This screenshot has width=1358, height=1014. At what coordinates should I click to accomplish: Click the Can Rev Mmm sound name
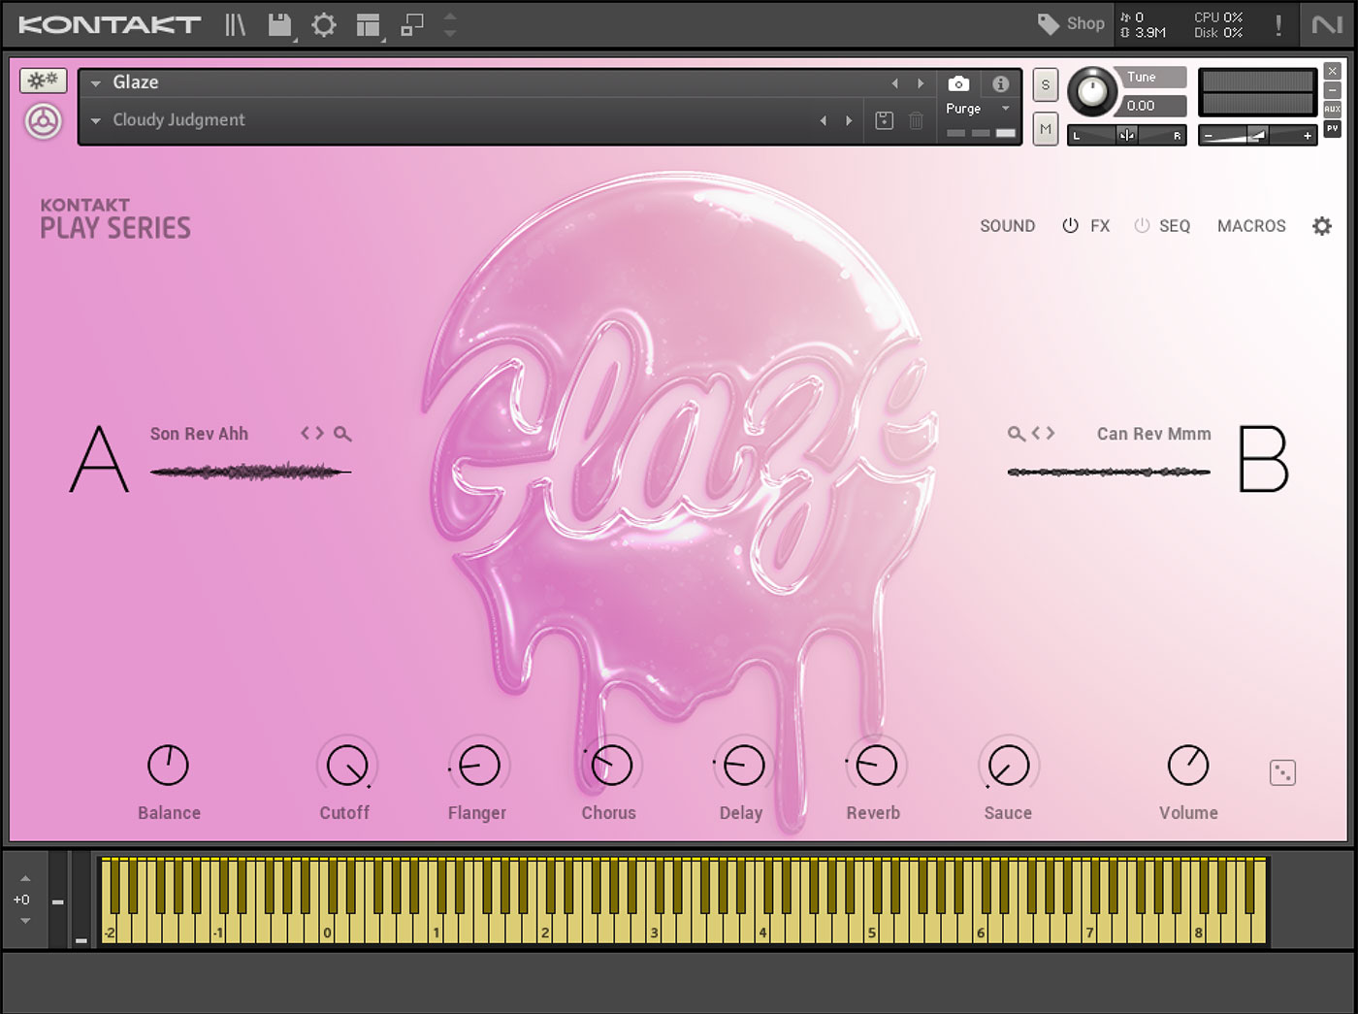[1153, 434]
